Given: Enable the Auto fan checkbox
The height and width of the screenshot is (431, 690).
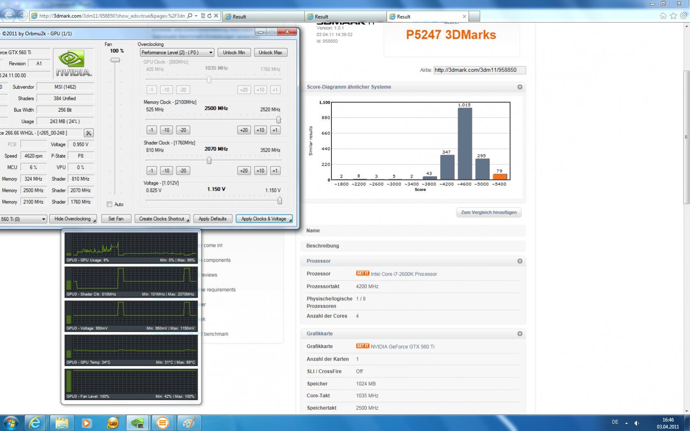Looking at the screenshot, I should (x=109, y=204).
